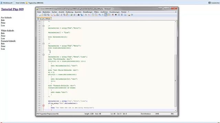Create a new file in Notepad++ toolbar
Image resolution: width=220 pixels, height=123 pixels.
40,15
